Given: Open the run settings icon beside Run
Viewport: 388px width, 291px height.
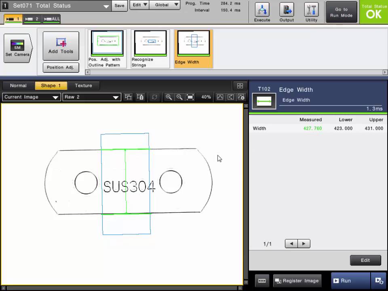Looking at the screenshot, I should coord(379,280).
